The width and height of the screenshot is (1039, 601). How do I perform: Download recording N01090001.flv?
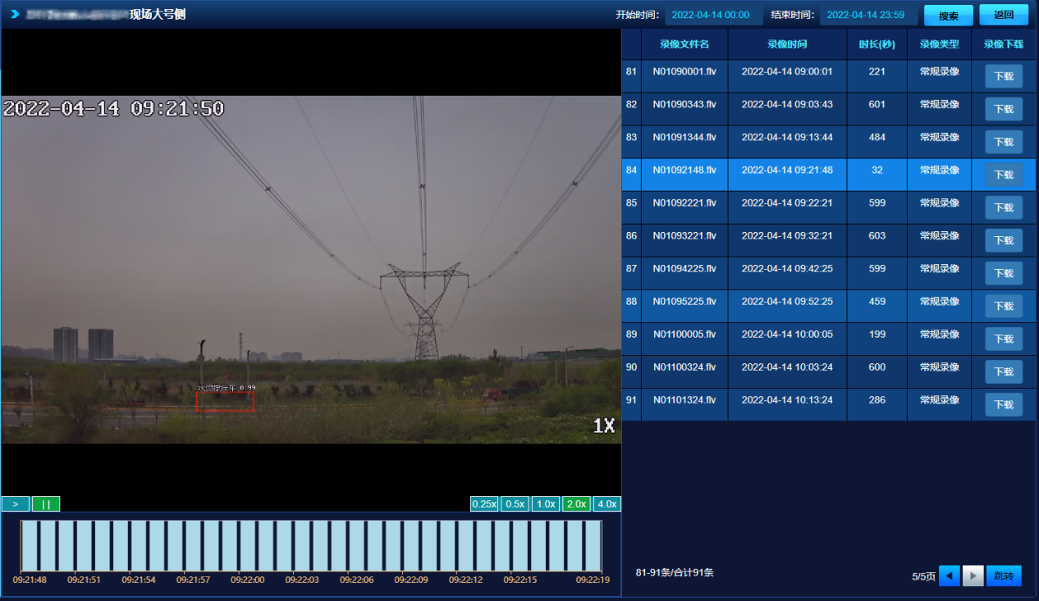coord(1003,76)
